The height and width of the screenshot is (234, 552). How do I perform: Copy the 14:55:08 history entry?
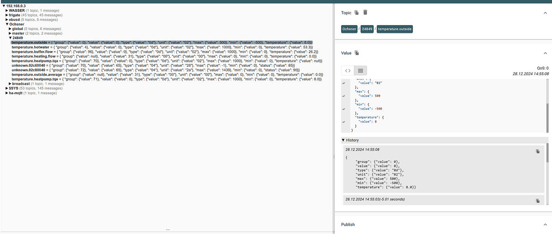click(x=538, y=151)
